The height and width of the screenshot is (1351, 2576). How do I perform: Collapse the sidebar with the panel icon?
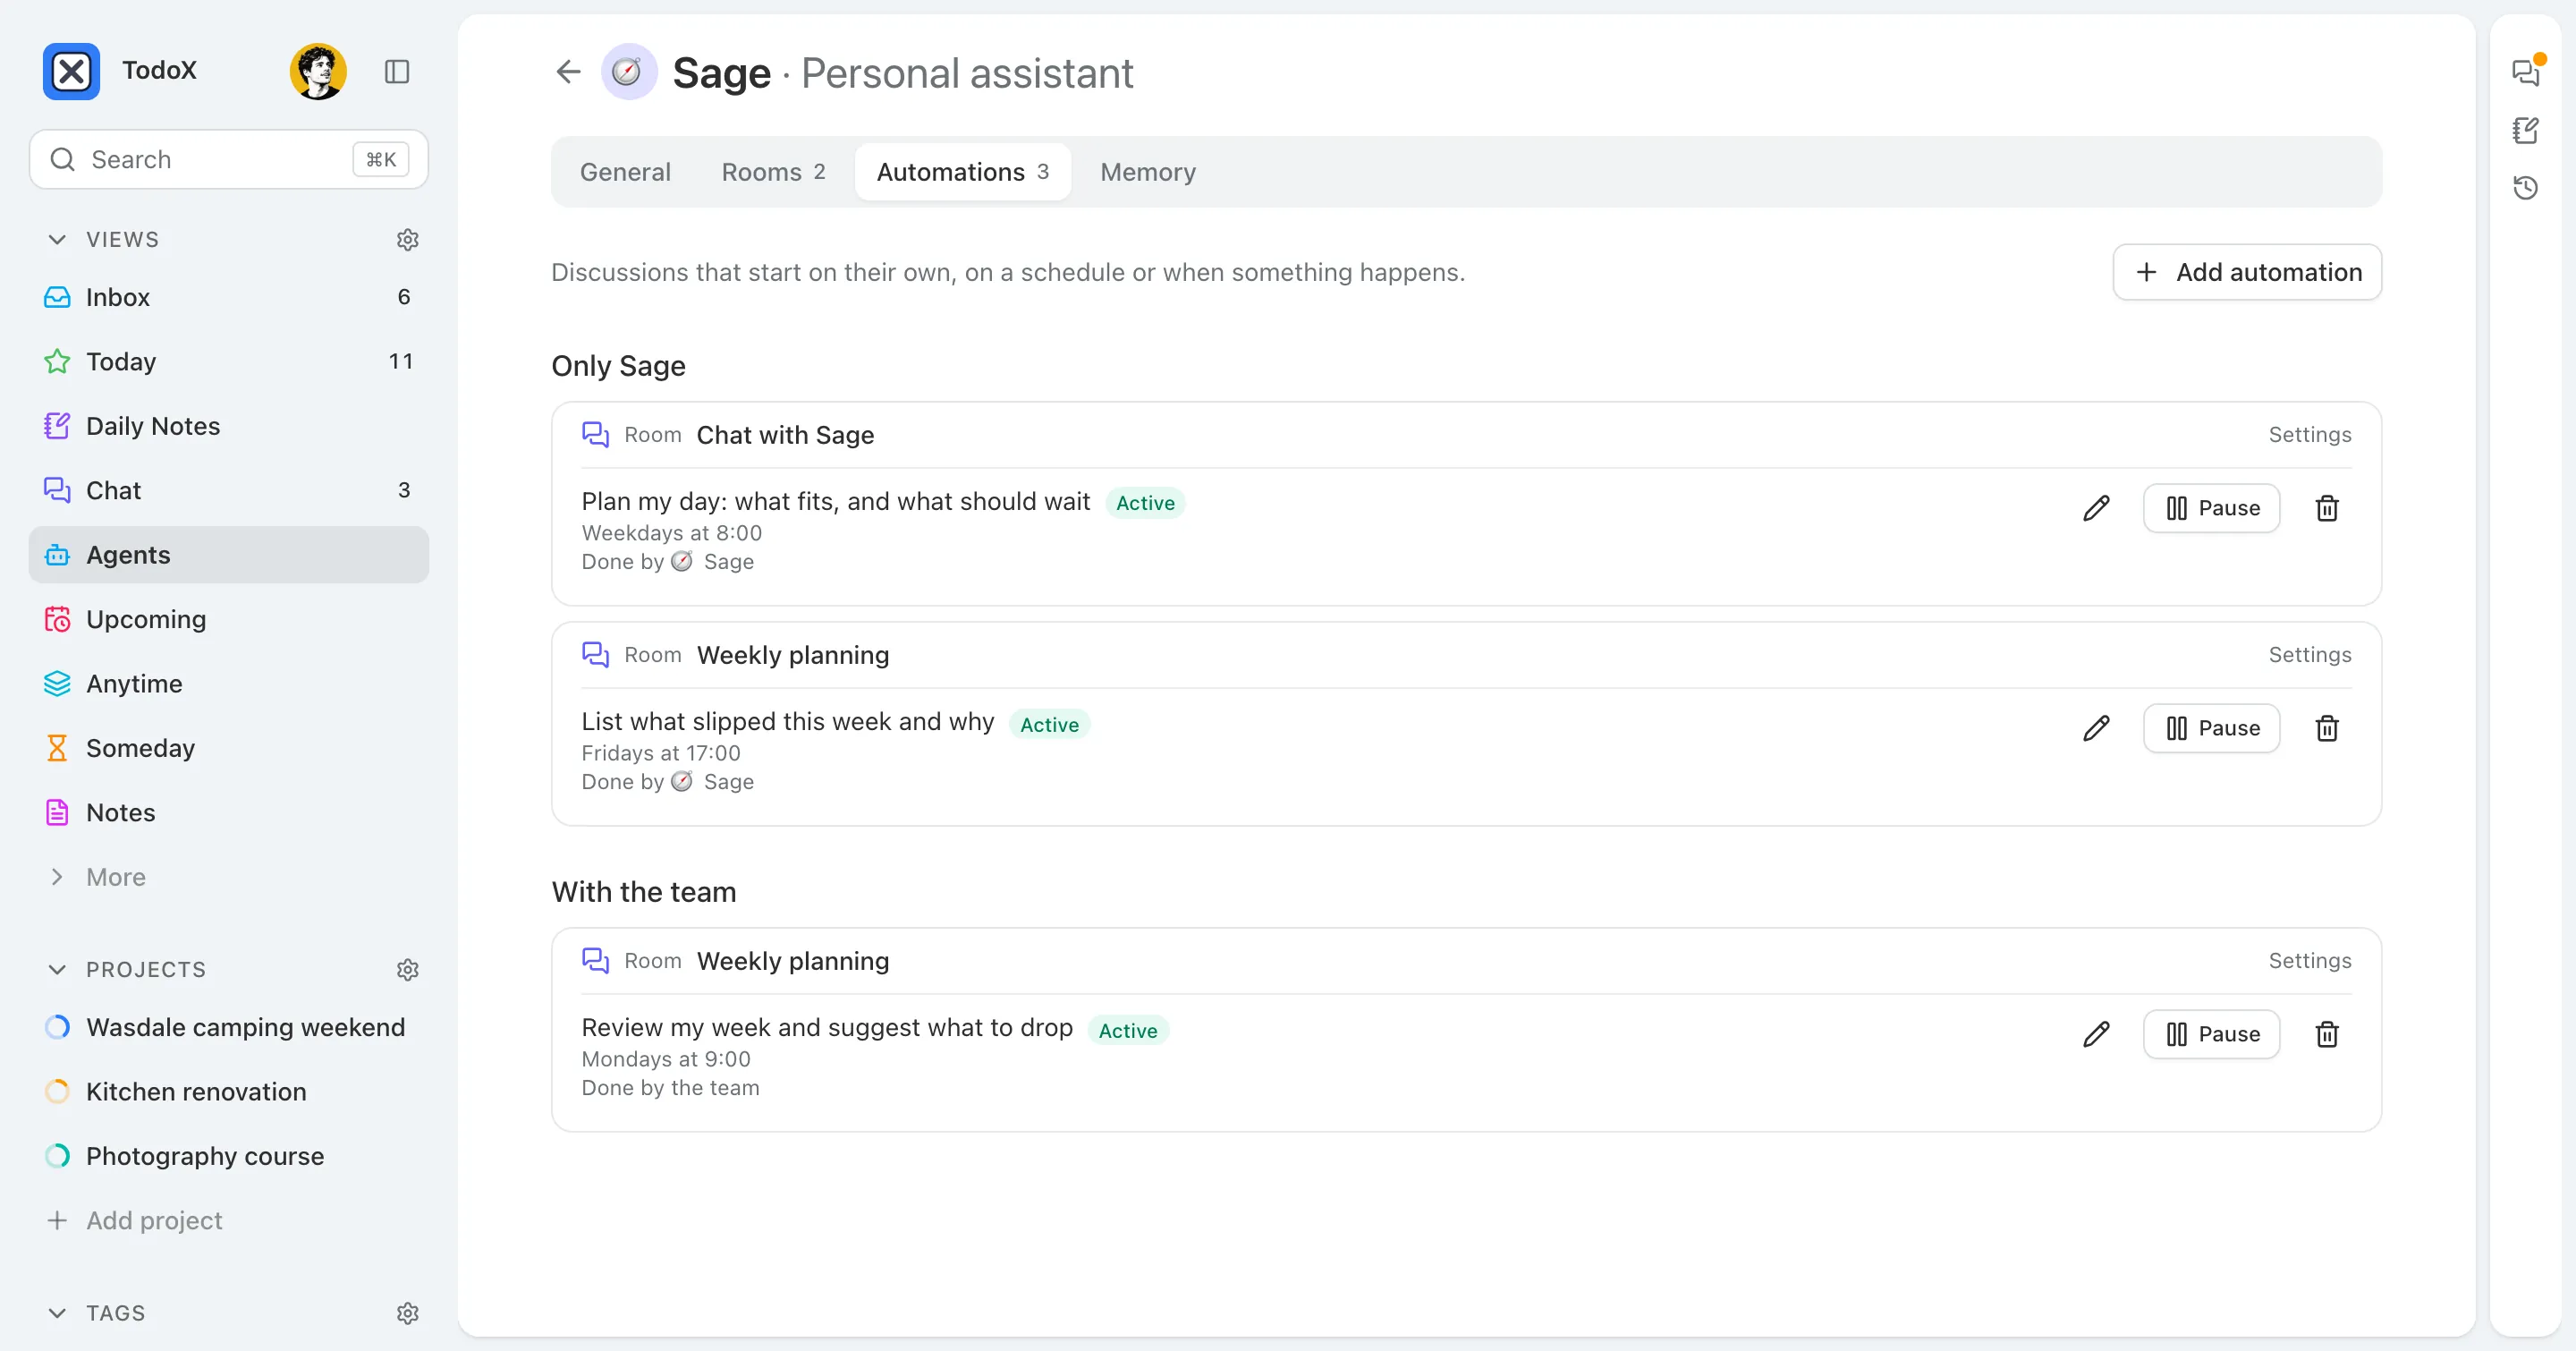(397, 72)
